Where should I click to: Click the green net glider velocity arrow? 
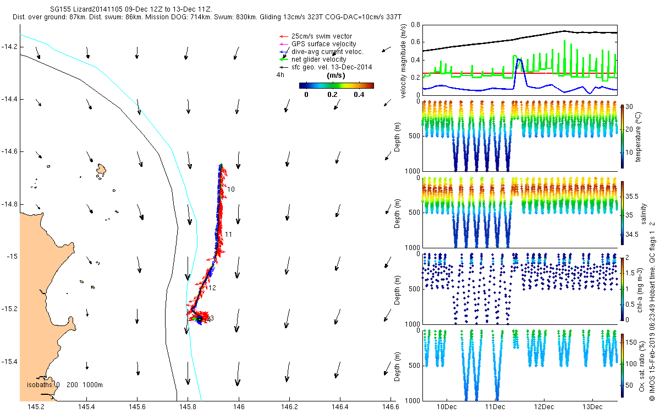(x=283, y=59)
